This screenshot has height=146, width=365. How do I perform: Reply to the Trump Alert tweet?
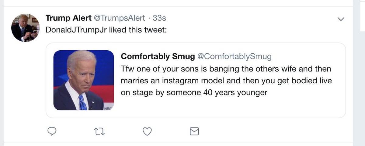(52, 131)
